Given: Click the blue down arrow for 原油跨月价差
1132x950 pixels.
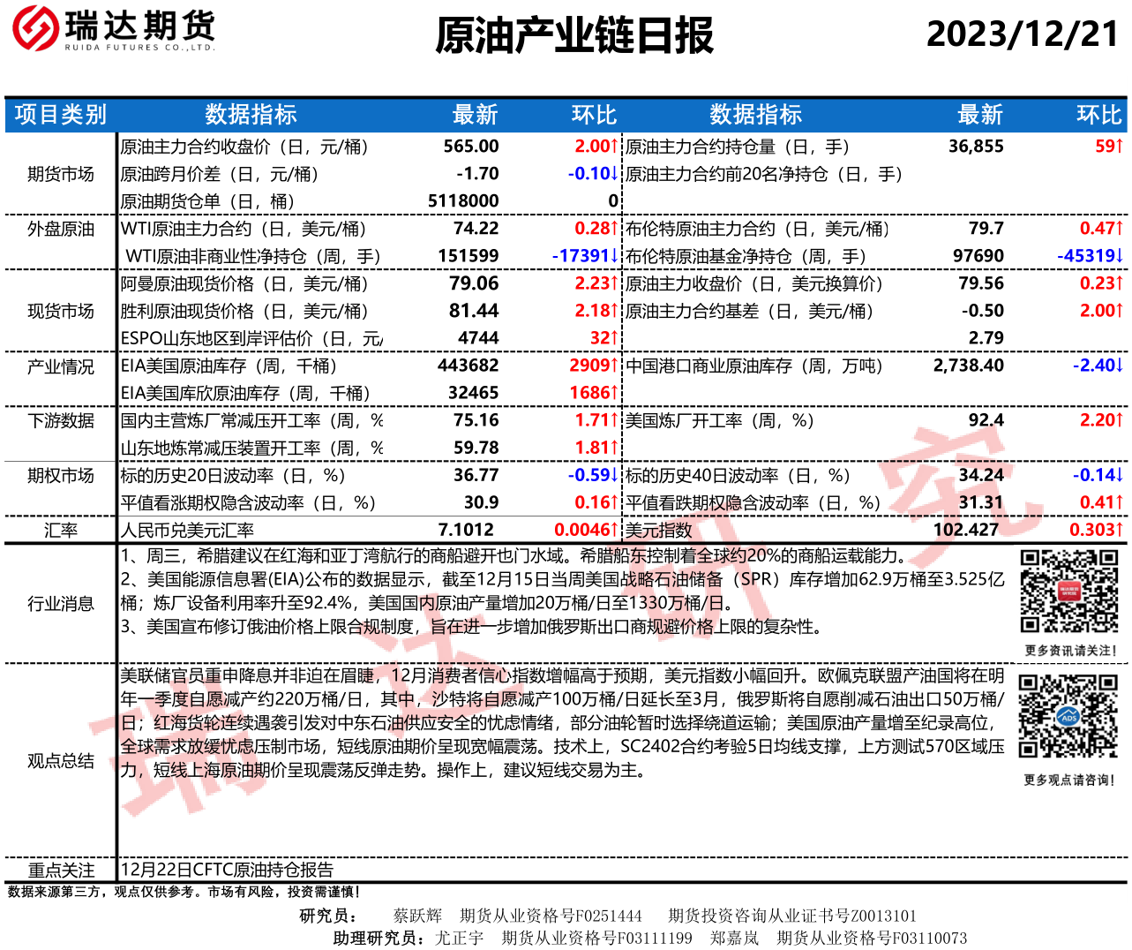Looking at the screenshot, I should point(615,174).
